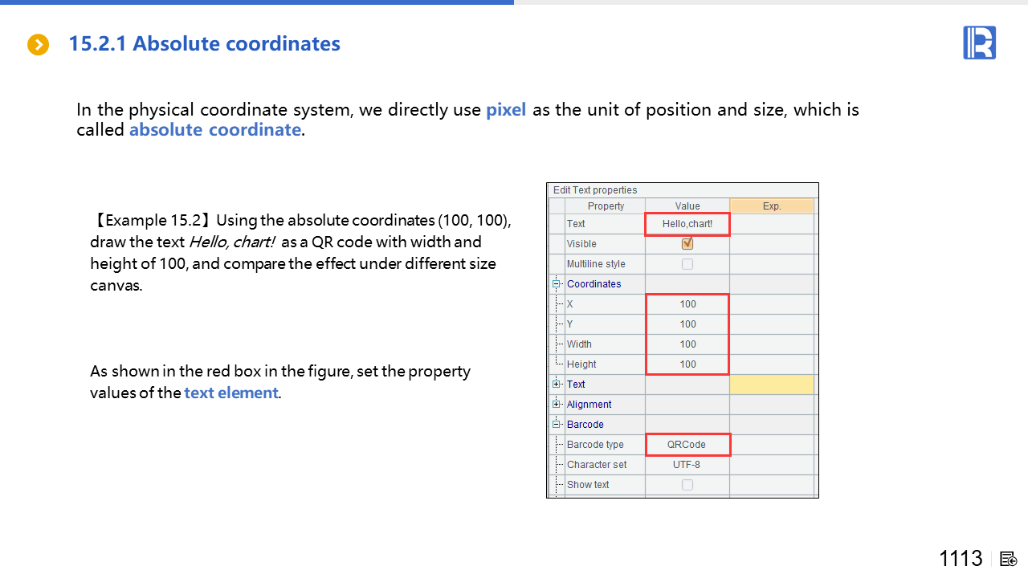Click the orange chevron bullet beside heading
Image resolution: width=1028 pixels, height=578 pixels.
[38, 45]
